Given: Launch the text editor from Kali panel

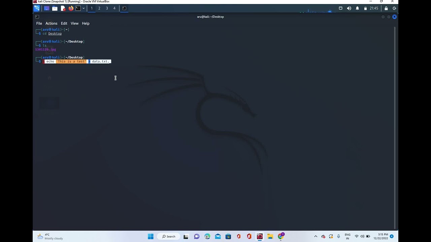Looking at the screenshot, I should coord(63,8).
